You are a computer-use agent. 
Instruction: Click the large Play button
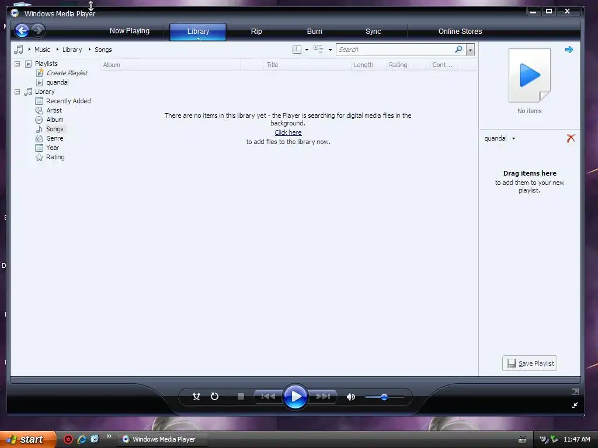[295, 397]
